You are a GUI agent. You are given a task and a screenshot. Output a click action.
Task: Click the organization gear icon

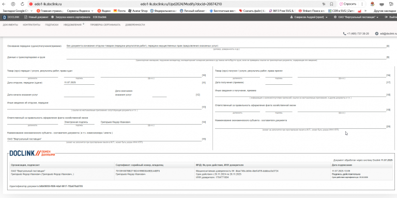(335, 17)
